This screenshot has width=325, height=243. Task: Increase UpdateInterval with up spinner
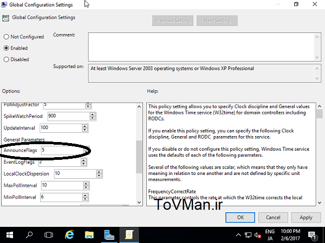pos(84,126)
